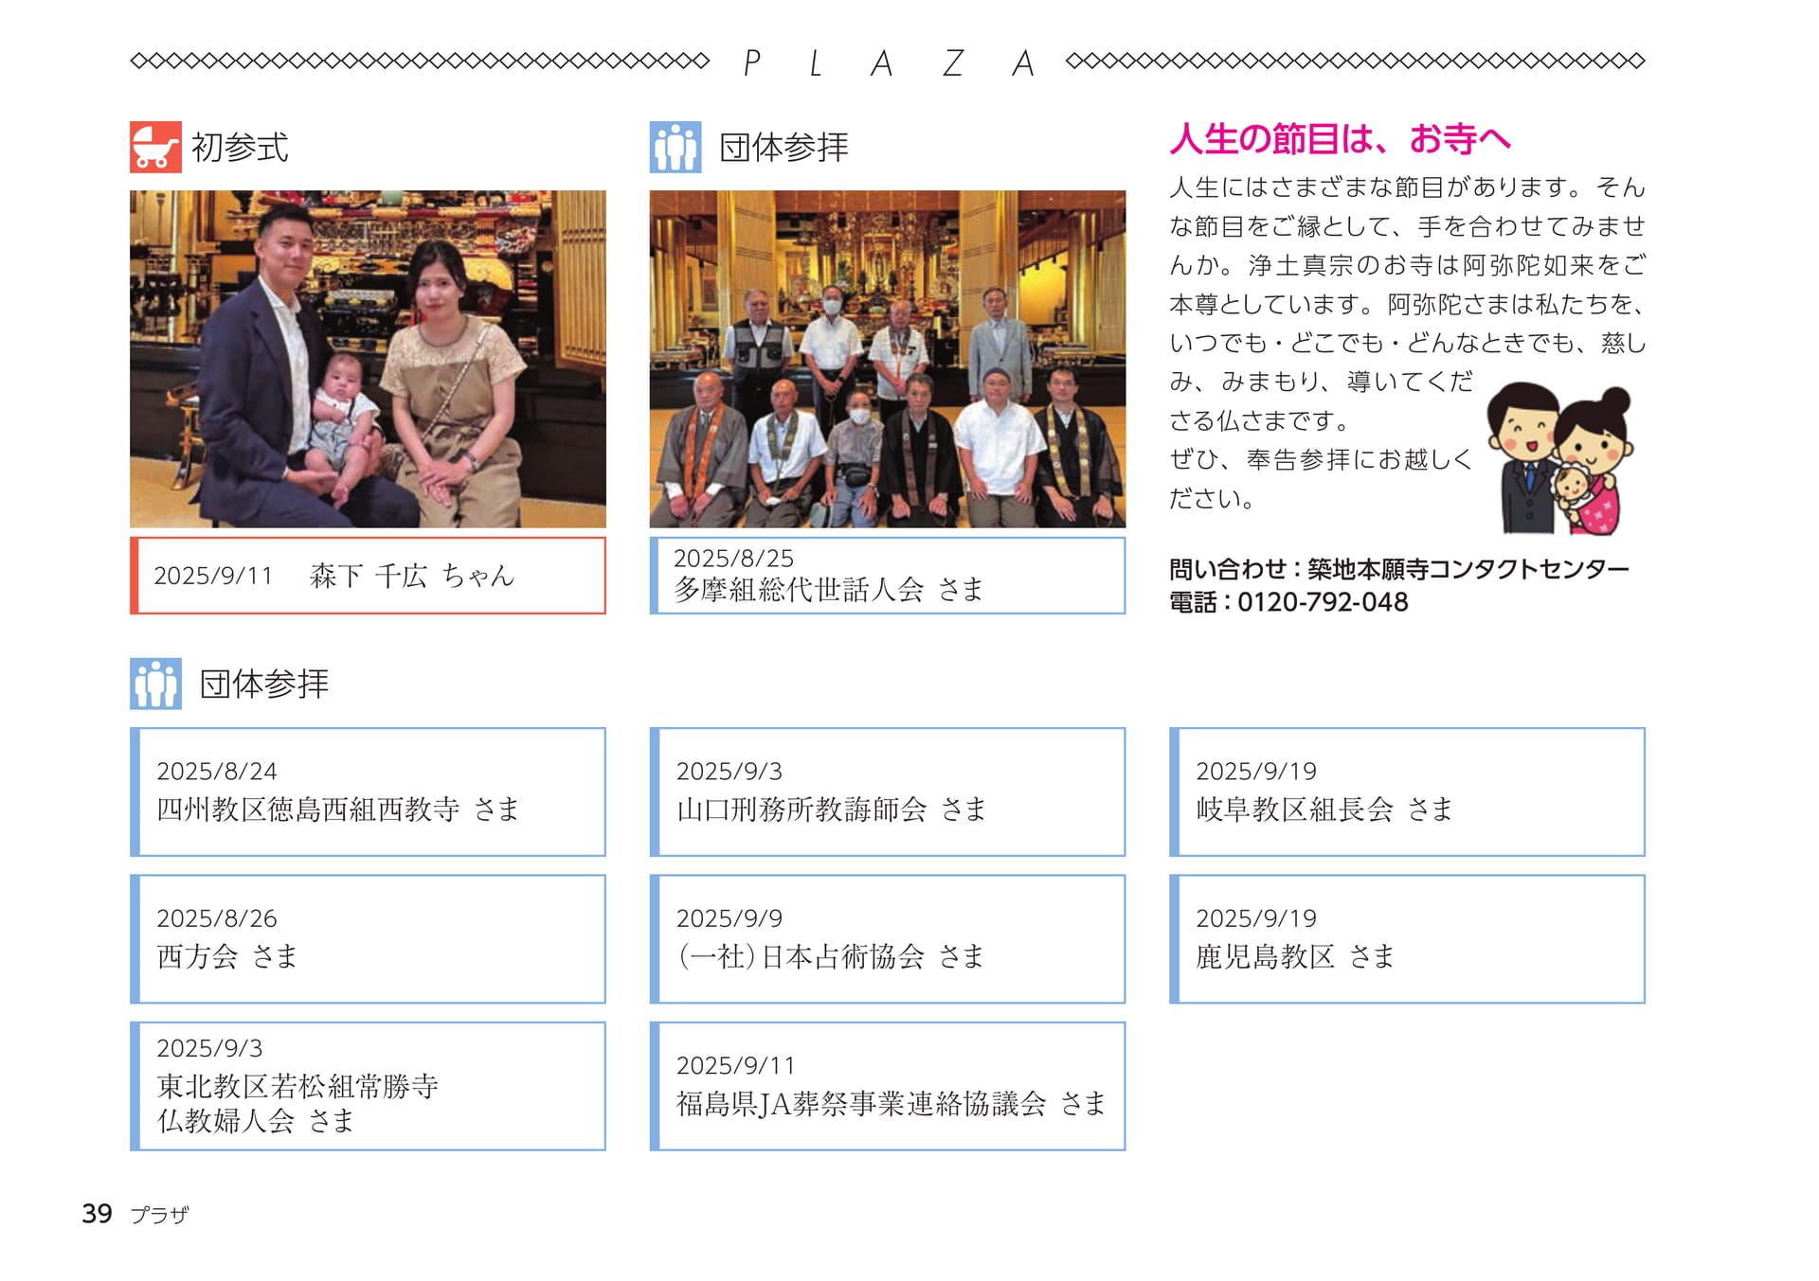Image resolution: width=1819 pixels, height=1281 pixels.
Task: Click the PLAZA title at the top
Action: [888, 63]
